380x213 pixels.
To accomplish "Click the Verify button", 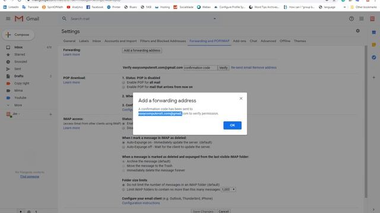I will [x=223, y=68].
